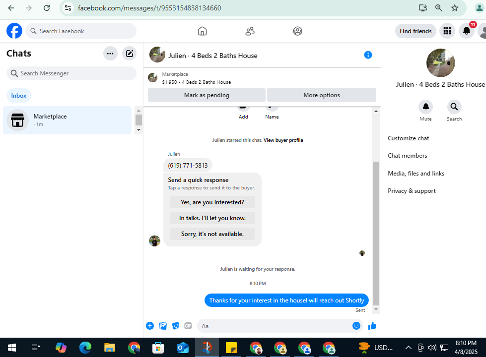Go back with browser back arrow
The width and height of the screenshot is (486, 357).
(x=11, y=8)
